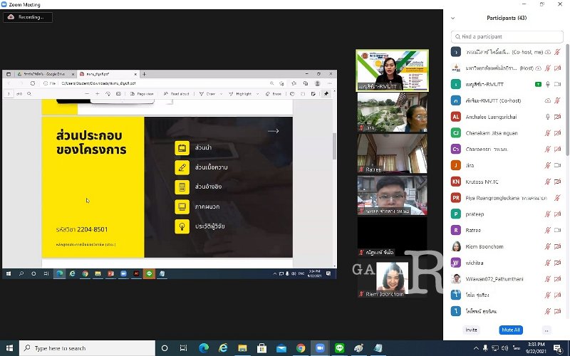
Task: Click the Invite button
Action: [471, 330]
